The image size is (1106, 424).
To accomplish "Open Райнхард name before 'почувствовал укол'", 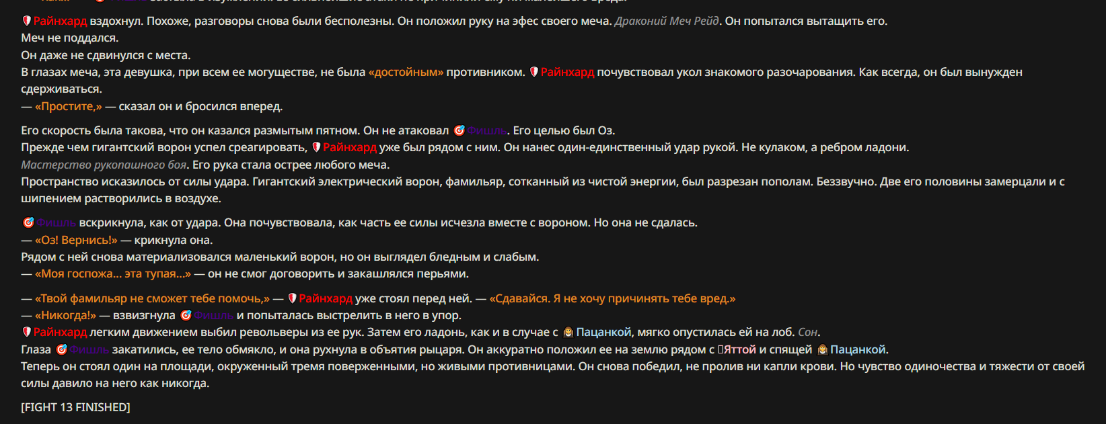I will pyautogui.click(x=568, y=72).
